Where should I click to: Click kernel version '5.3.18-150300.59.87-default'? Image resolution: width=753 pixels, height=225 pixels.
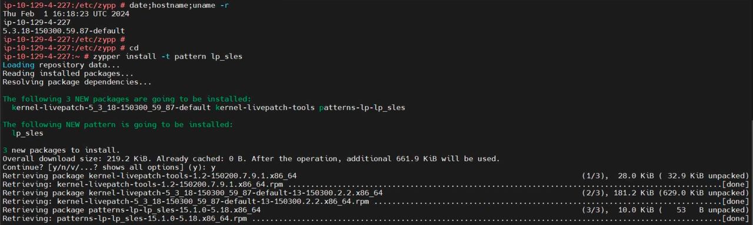64,31
